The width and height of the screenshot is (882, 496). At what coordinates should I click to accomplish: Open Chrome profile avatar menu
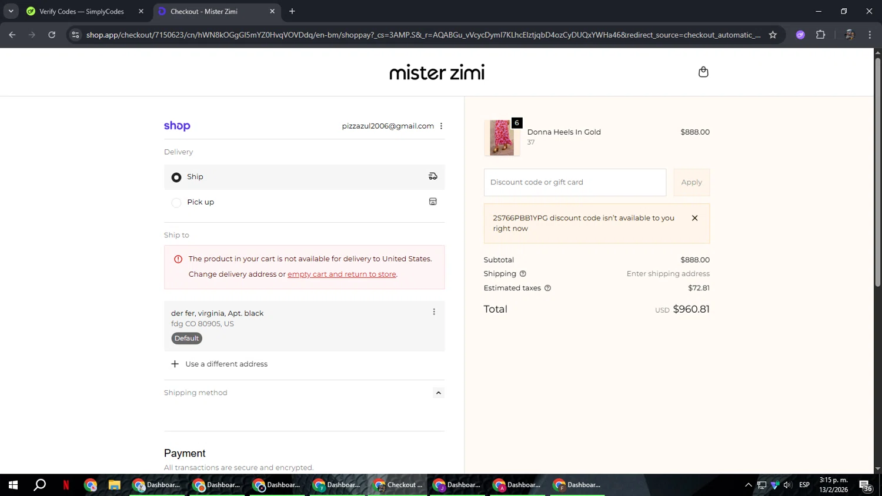click(x=849, y=35)
